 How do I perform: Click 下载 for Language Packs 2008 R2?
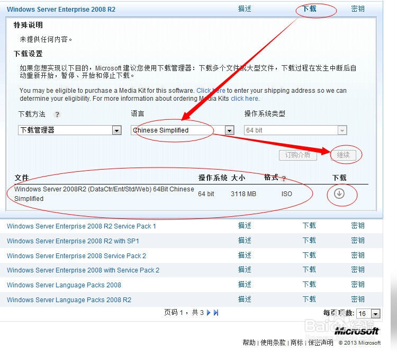[x=309, y=299]
